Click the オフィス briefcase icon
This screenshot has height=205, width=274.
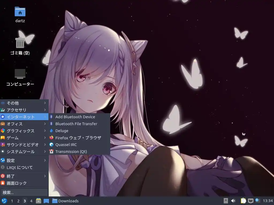pos(3,124)
